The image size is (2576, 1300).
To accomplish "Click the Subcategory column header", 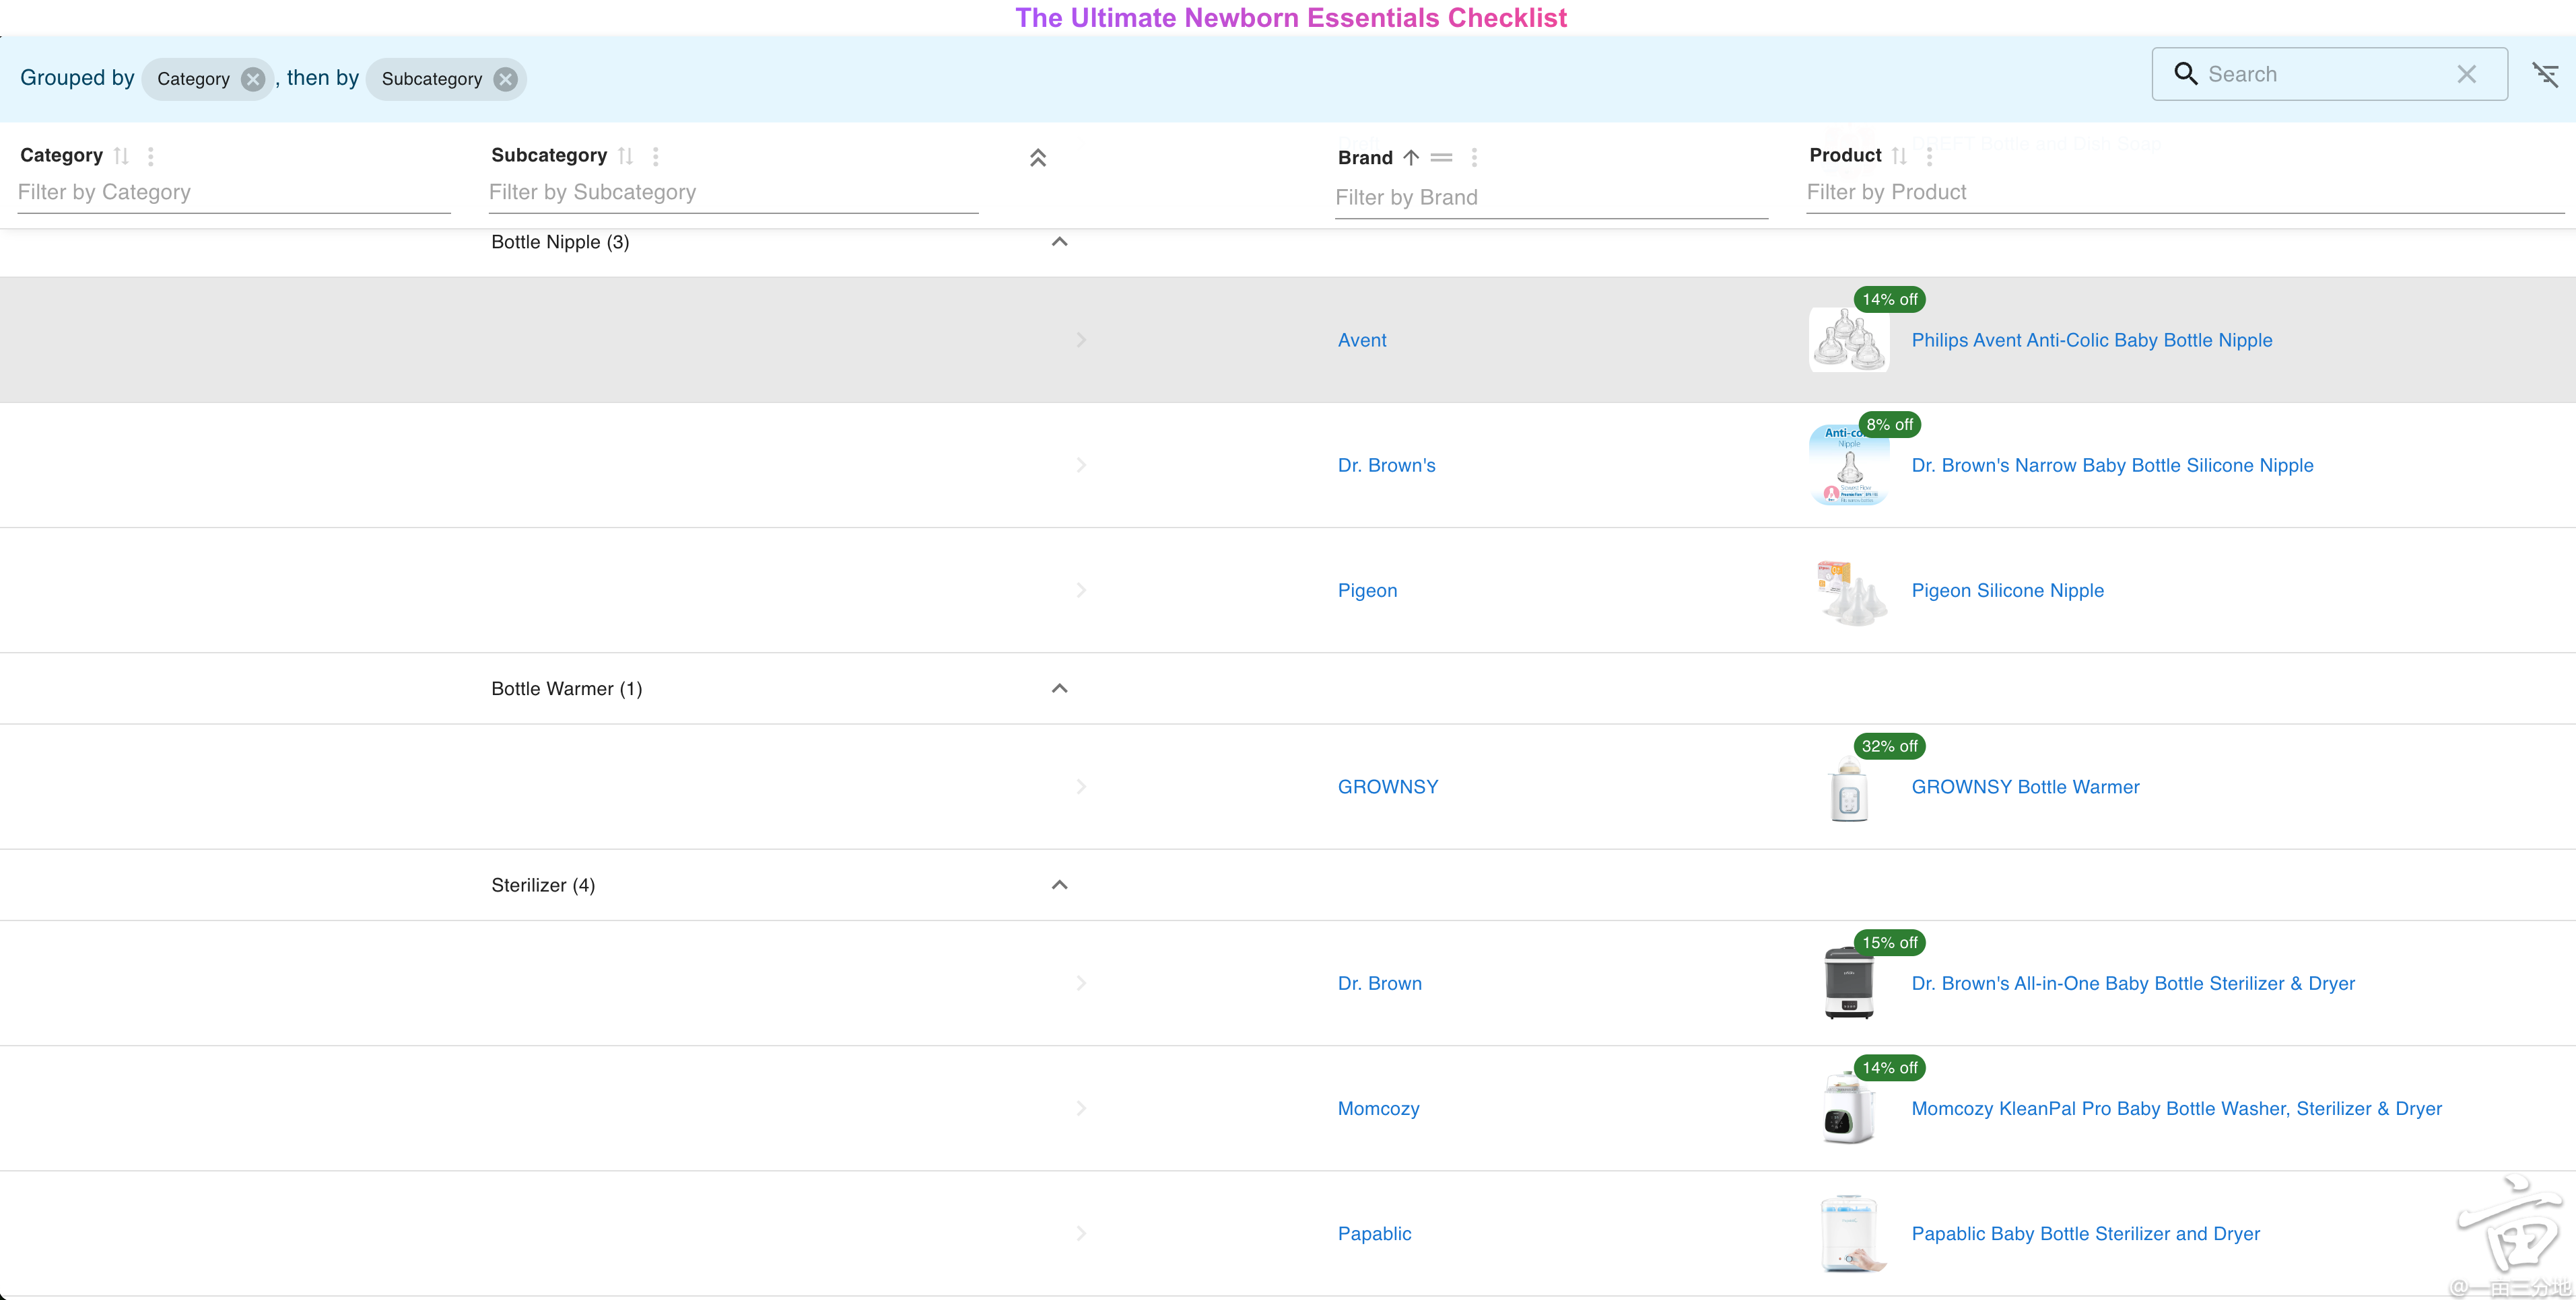I will [x=549, y=155].
